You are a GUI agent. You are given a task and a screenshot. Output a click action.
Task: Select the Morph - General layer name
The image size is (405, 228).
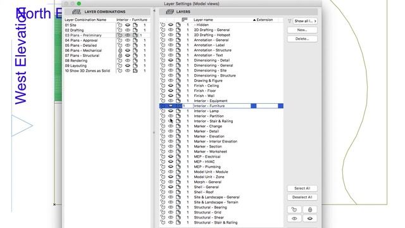point(208,182)
